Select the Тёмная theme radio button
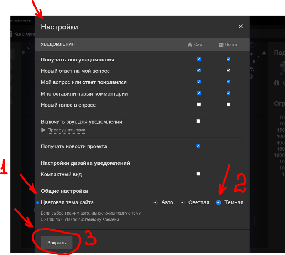Screen dimensions: 285x255 point(218,202)
